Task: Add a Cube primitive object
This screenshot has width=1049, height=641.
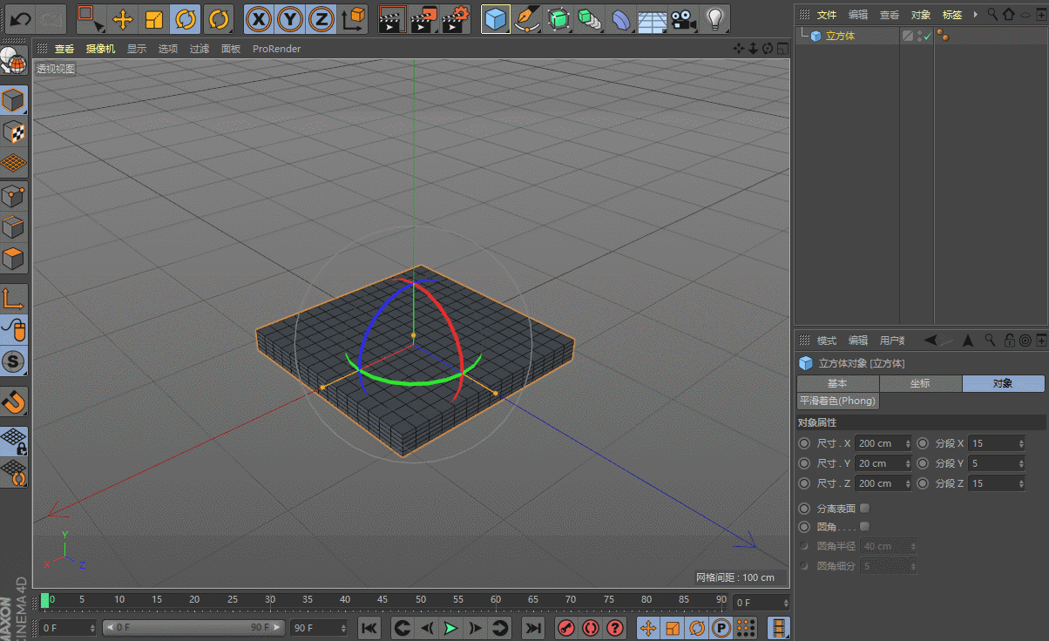Action: point(496,18)
